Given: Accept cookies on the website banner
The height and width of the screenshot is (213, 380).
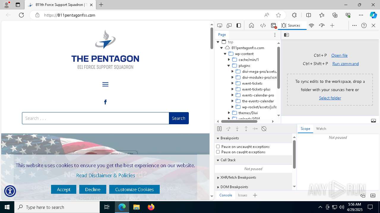Looking at the screenshot, I should click(x=64, y=189).
